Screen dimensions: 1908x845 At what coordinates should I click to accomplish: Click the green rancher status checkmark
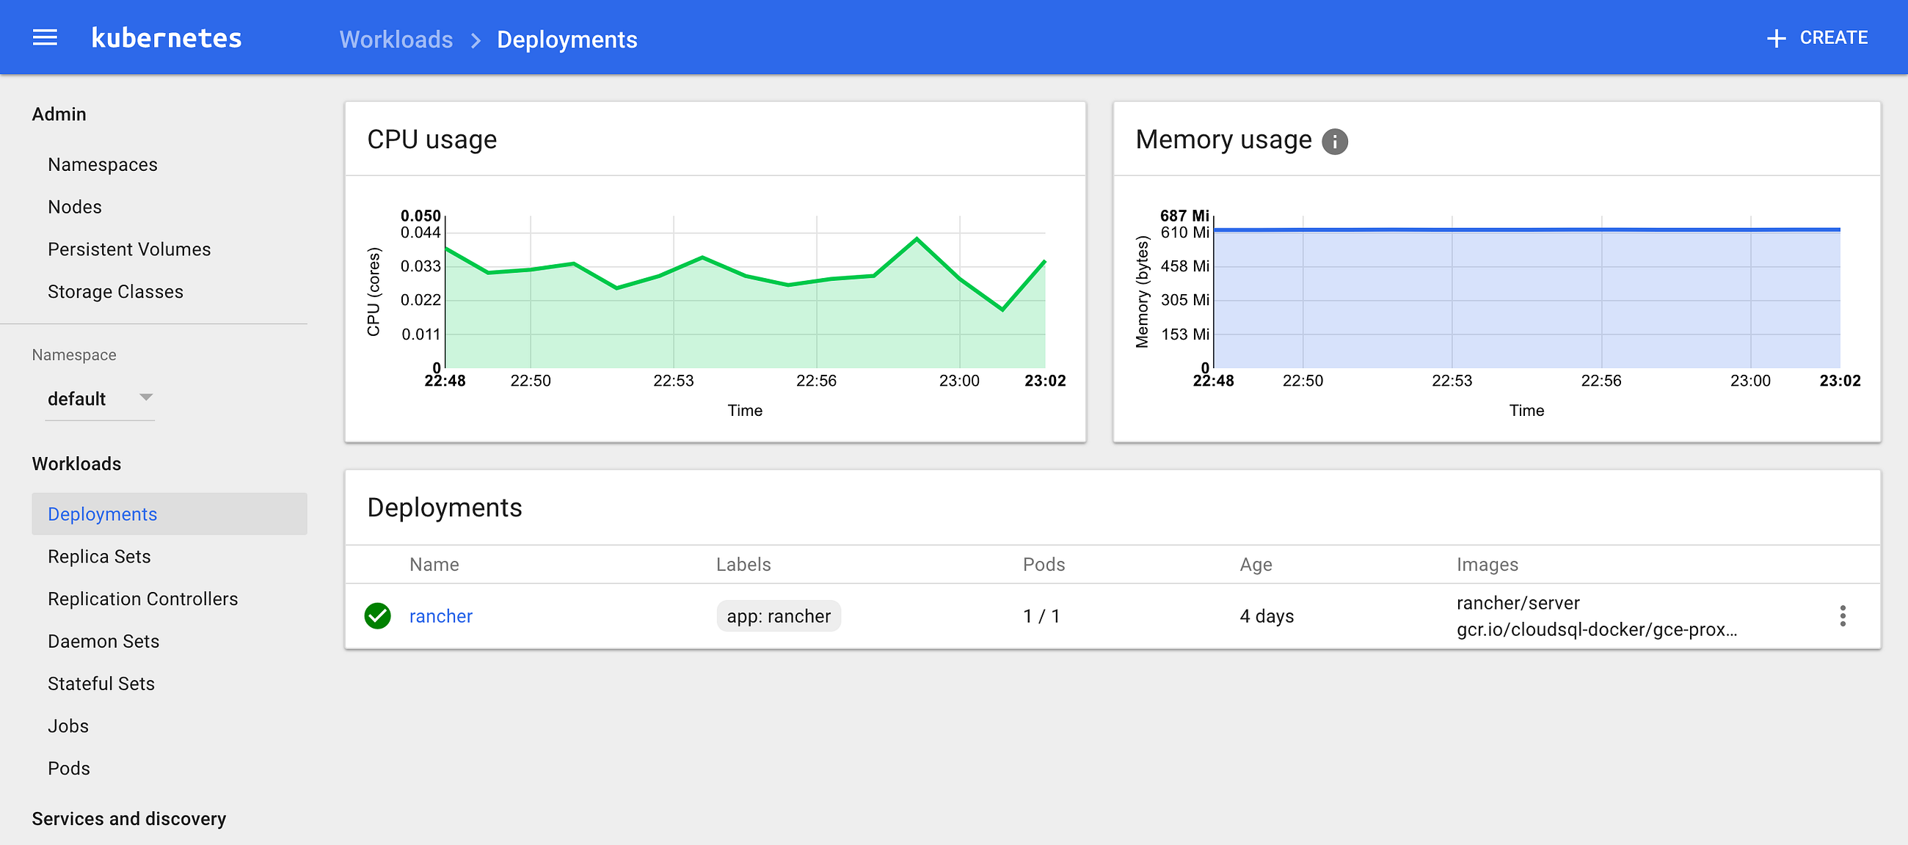point(378,615)
